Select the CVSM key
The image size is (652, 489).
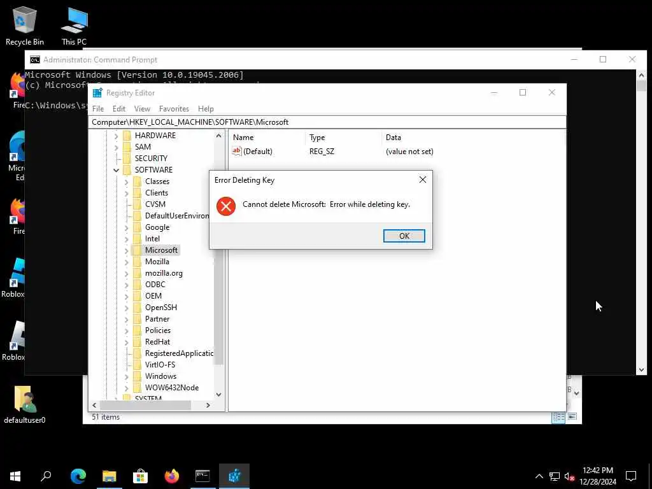pyautogui.click(x=155, y=204)
